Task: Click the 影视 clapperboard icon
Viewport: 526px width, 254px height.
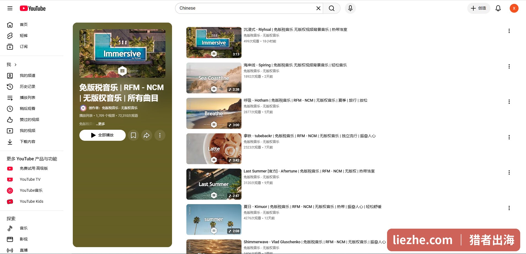Action: pos(10,239)
